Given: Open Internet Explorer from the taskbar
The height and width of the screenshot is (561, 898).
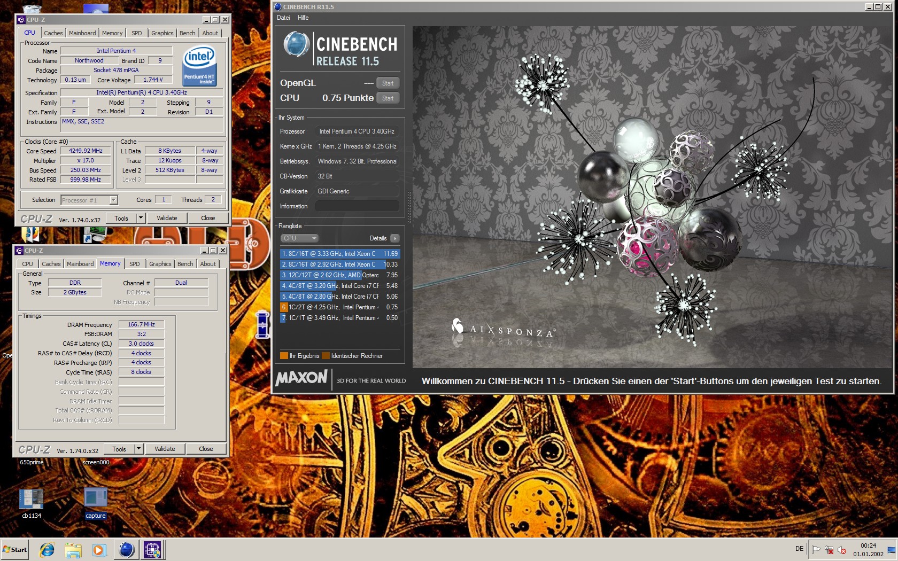Looking at the screenshot, I should point(47,549).
